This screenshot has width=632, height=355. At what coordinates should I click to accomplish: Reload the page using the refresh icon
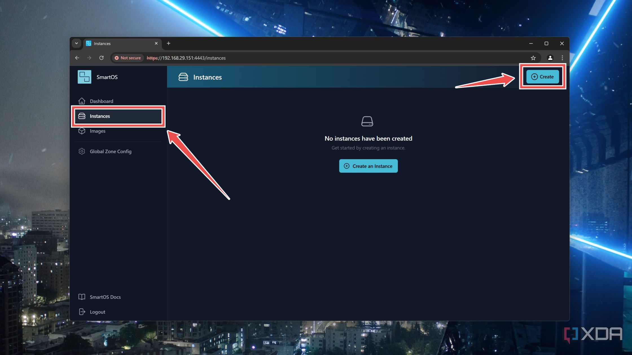[x=102, y=58]
